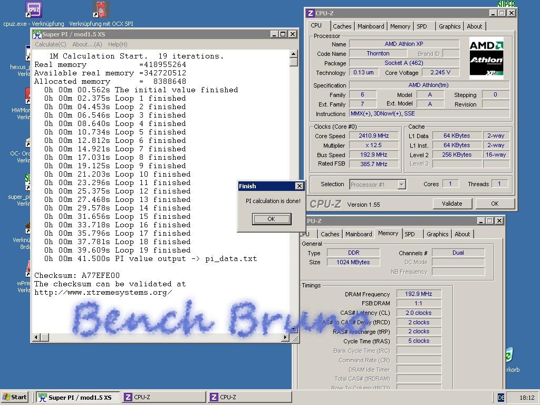Select the CPU tab in top CPU-Z
Viewport: 540px width, 405px height.
point(316,25)
